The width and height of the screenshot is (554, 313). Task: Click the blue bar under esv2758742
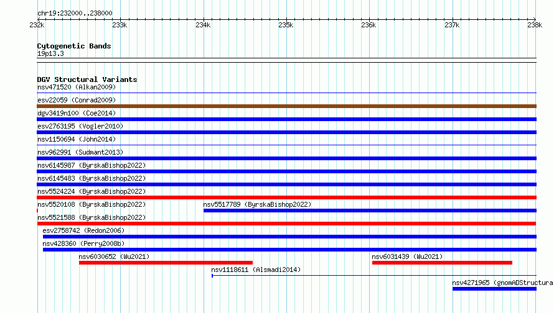[x=289, y=237]
